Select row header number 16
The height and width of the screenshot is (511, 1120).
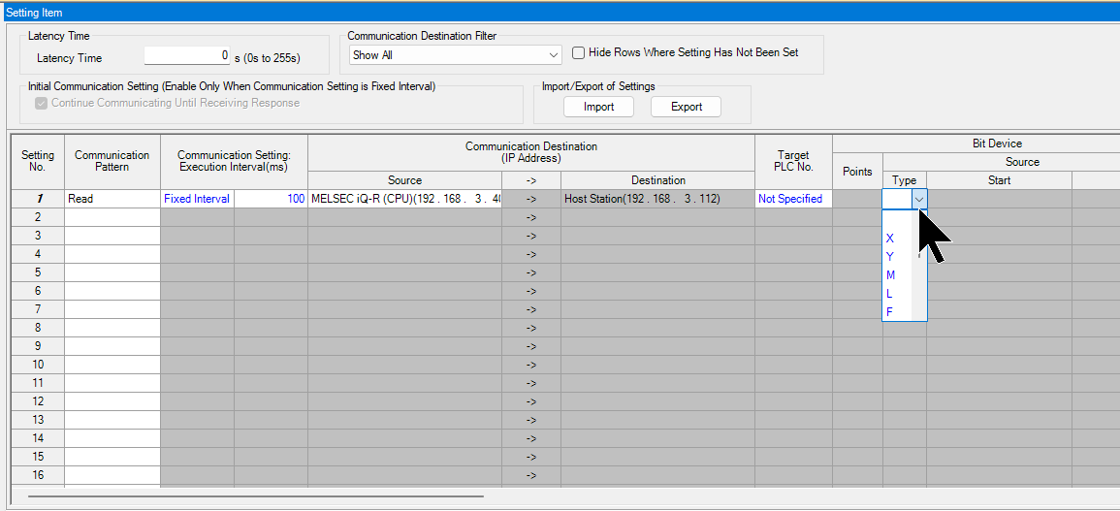coord(38,475)
